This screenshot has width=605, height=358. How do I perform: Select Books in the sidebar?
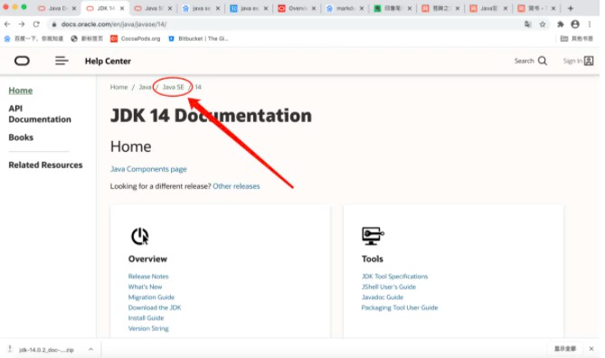click(21, 137)
